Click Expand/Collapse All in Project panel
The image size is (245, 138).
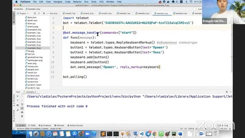pyautogui.click(x=39, y=13)
